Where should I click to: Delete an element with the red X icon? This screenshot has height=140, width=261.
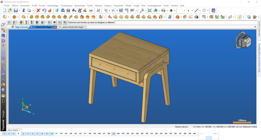click(38, 10)
